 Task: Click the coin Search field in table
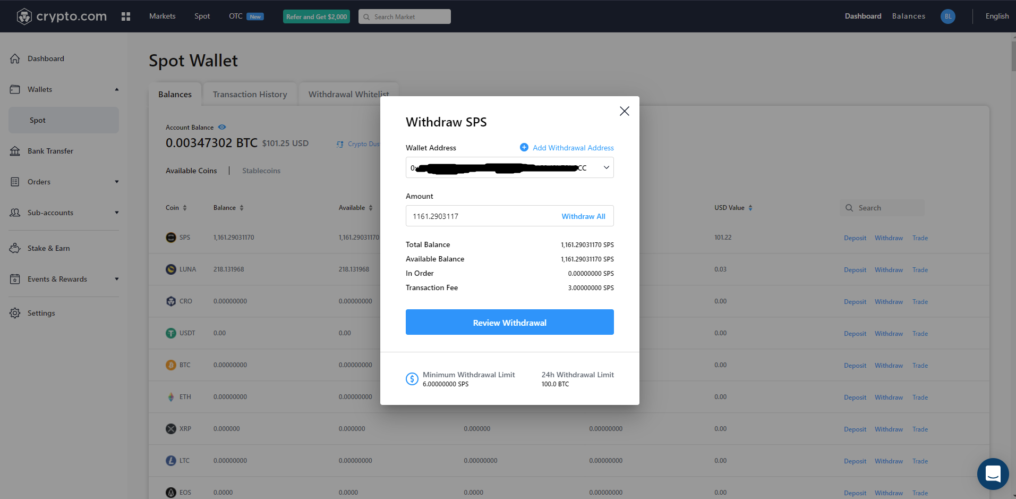click(x=882, y=208)
